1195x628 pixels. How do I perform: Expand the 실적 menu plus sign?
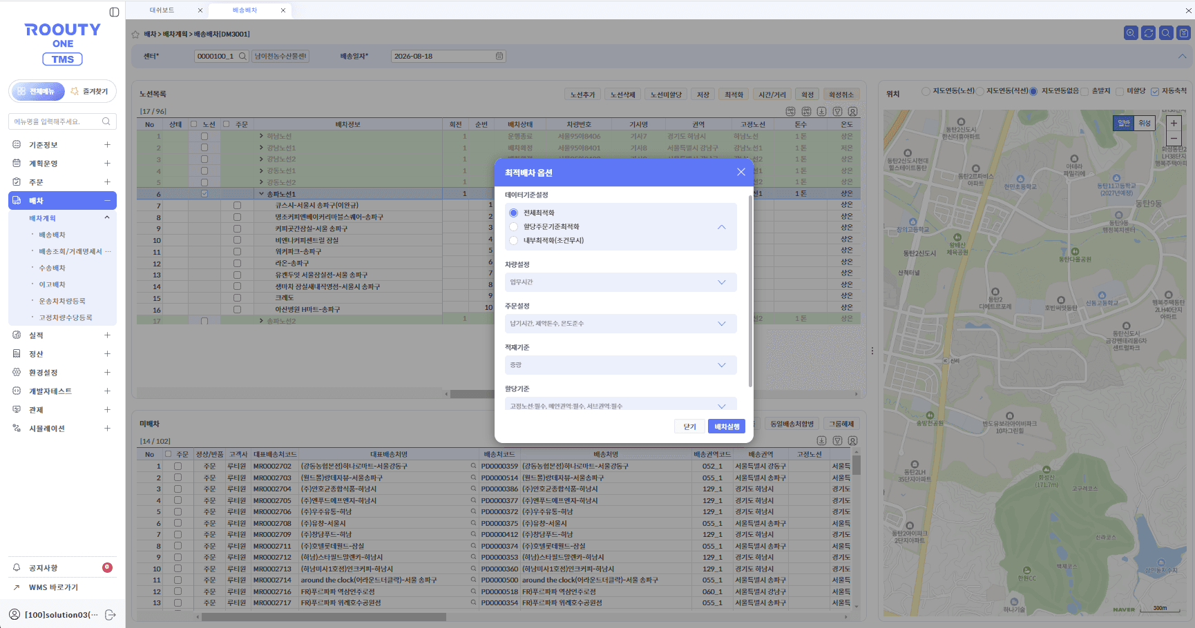coord(107,335)
